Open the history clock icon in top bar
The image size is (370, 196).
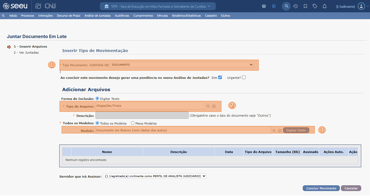[295, 6]
